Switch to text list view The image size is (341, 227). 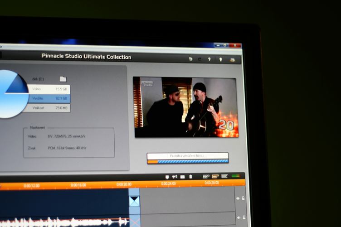pyautogui.click(x=224, y=176)
